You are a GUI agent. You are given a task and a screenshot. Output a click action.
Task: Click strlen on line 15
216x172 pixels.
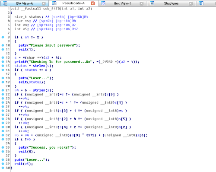[39, 66]
